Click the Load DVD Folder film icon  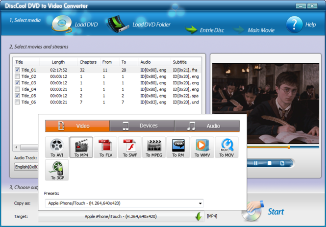[x=118, y=24]
